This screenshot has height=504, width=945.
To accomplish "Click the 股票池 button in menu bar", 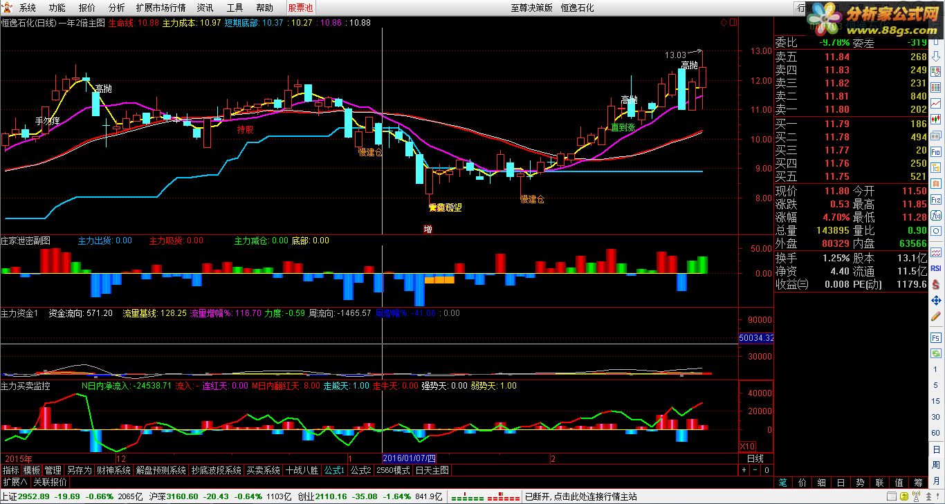I will (x=300, y=8).
